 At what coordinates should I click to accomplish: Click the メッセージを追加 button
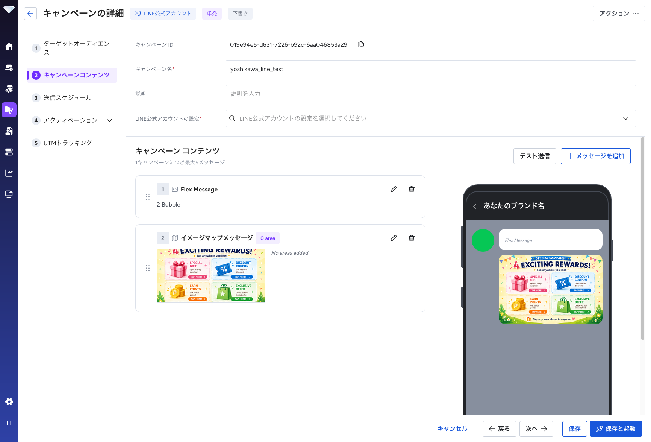[596, 156]
